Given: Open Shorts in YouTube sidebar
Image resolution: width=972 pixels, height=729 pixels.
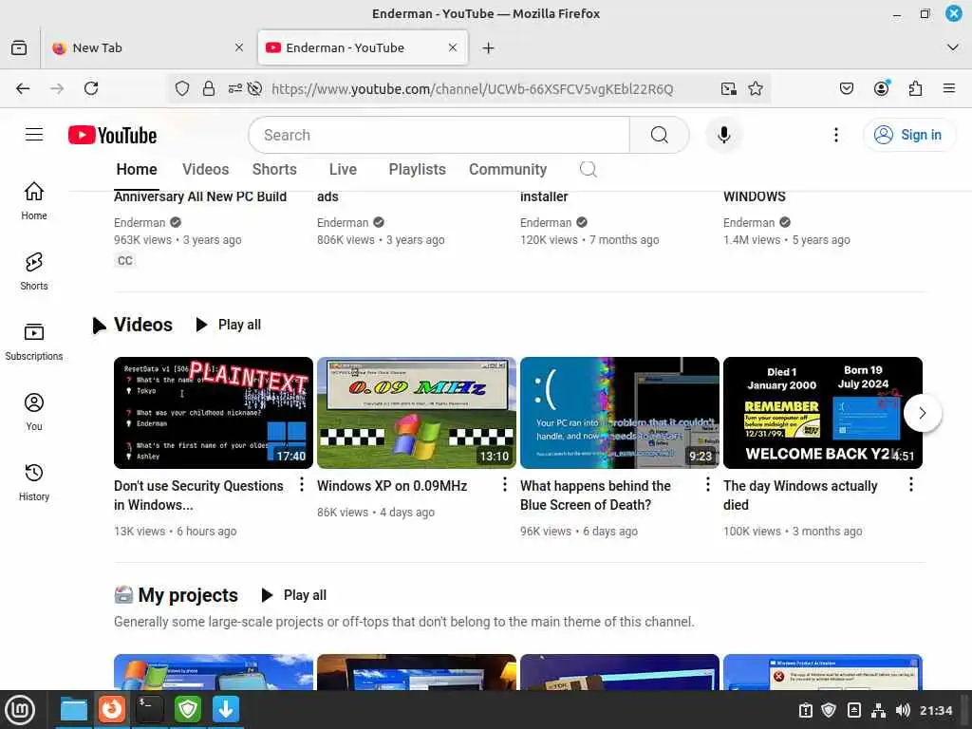Looking at the screenshot, I should pos(34,271).
